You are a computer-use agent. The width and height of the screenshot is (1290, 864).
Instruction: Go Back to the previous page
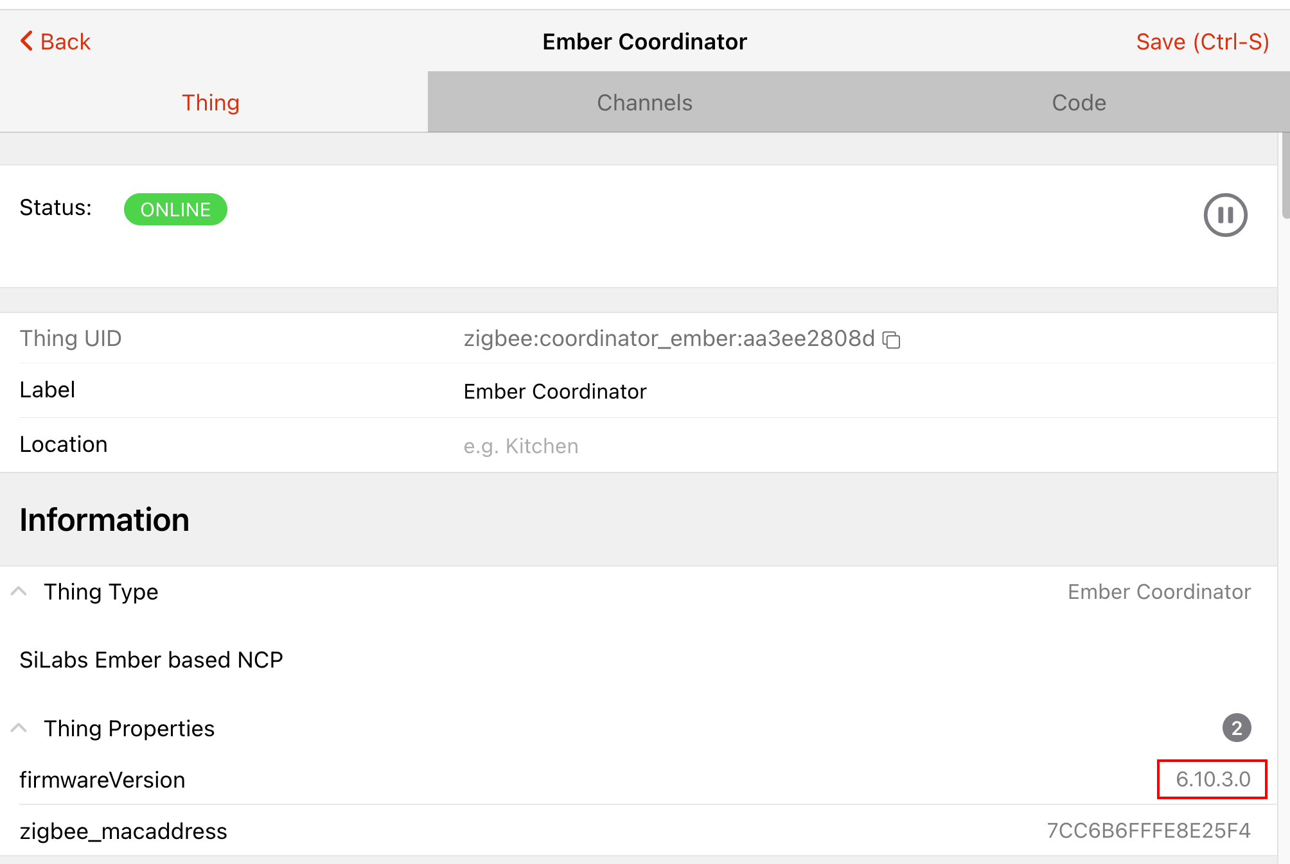65,42
